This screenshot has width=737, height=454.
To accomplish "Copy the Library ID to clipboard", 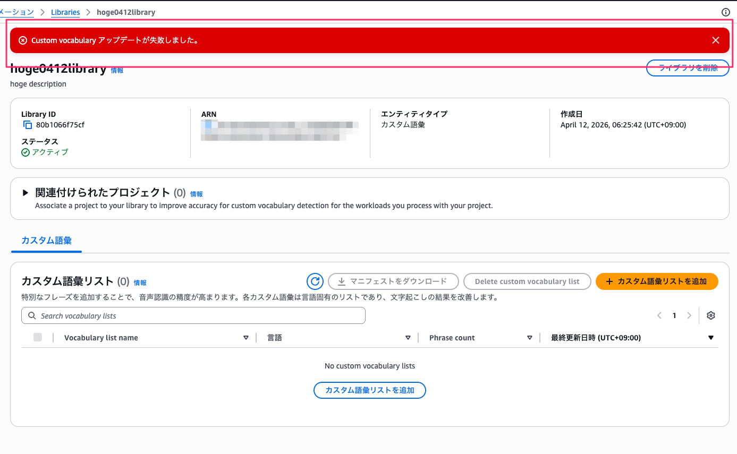I will (27, 124).
